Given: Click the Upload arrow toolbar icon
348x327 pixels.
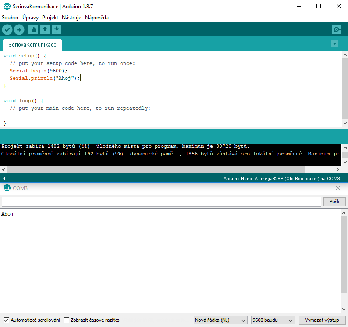Looking at the screenshot, I should point(19,29).
